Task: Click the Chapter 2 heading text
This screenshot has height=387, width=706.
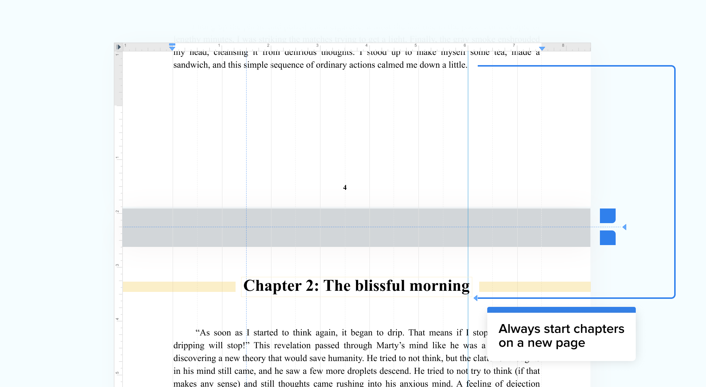Action: point(356,286)
